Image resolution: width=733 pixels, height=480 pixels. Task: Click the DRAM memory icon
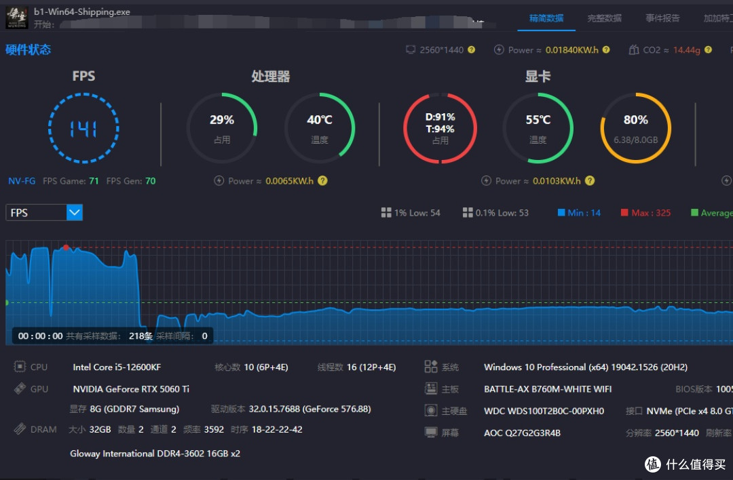pos(20,428)
